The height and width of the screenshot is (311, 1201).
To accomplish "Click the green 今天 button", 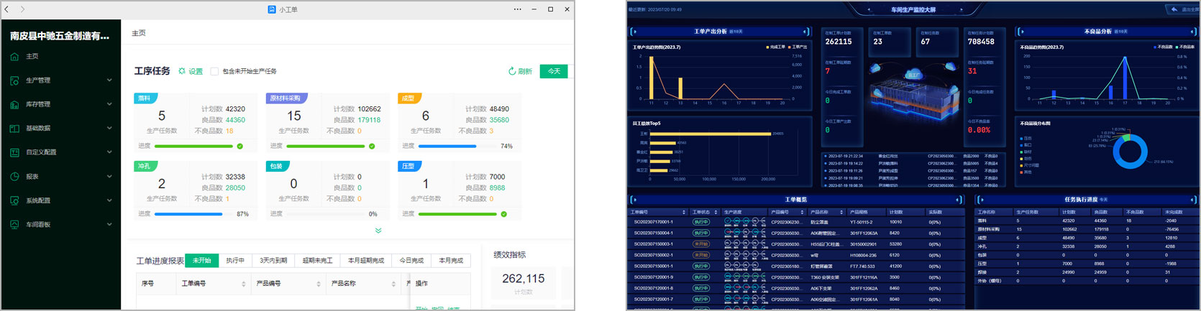I will (x=553, y=71).
